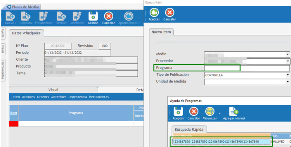
Task: Click the Modificar toolbar icon
Action: tap(77, 18)
